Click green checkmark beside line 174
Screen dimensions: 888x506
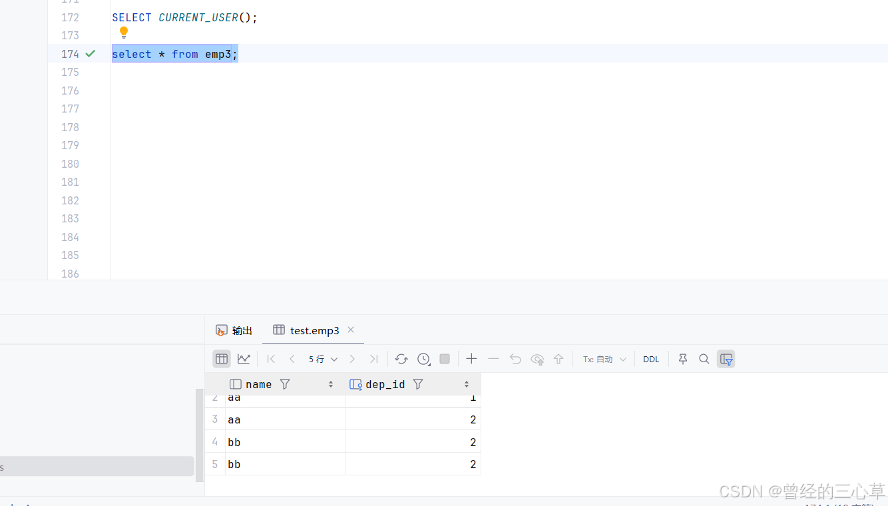(91, 53)
